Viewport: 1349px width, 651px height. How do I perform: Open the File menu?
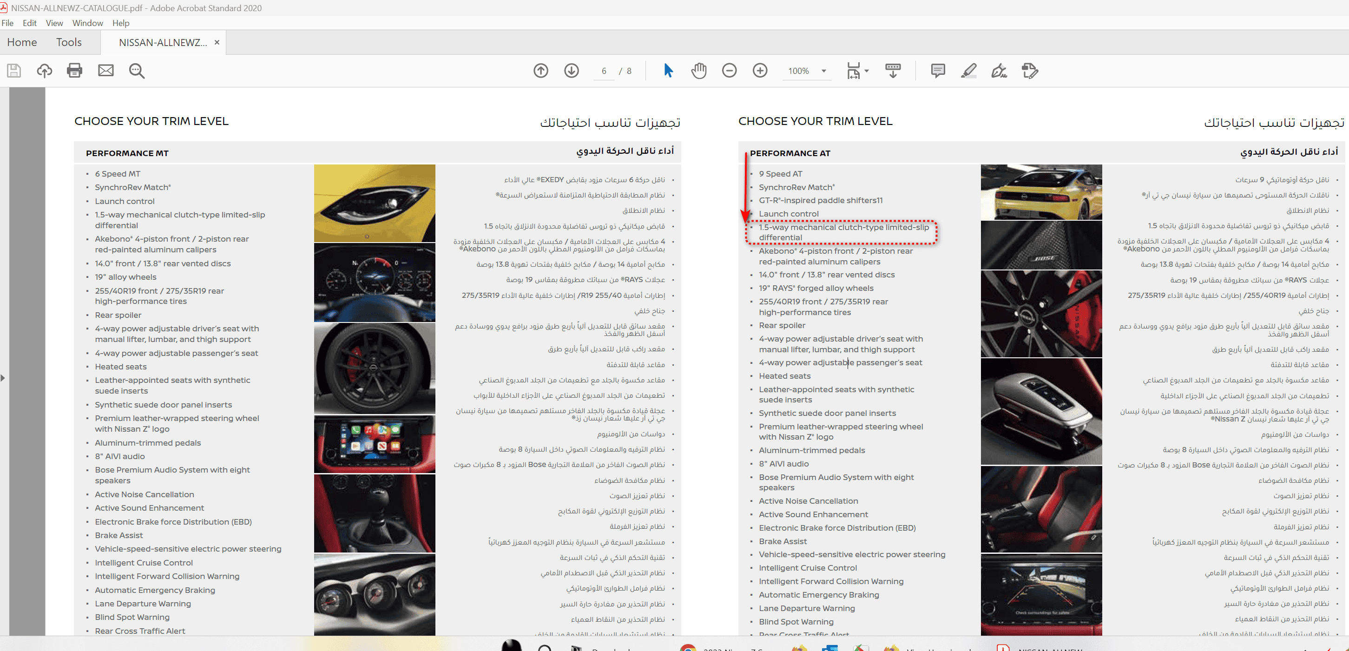click(7, 23)
